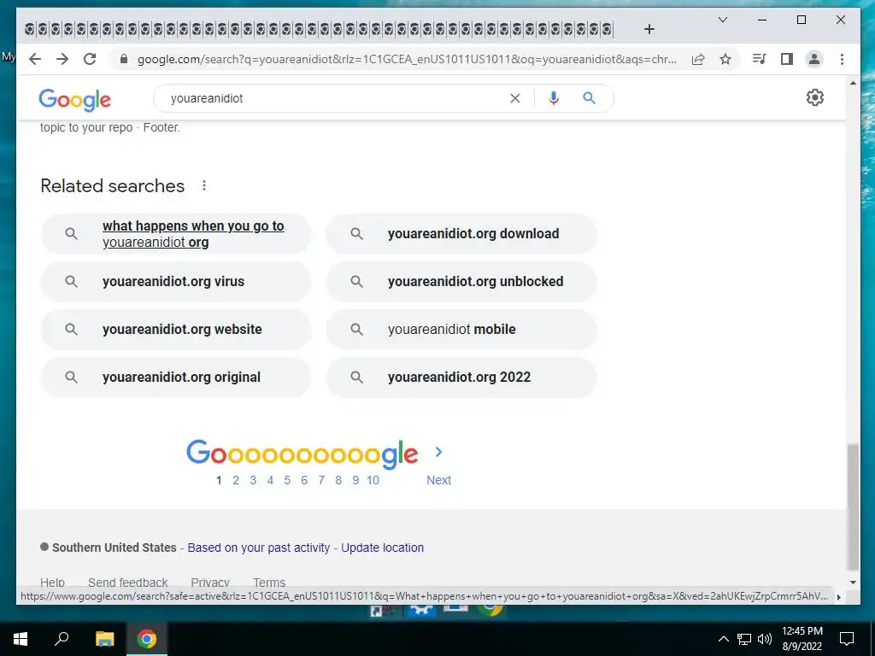
Task: Go to results page 2
Action: pyautogui.click(x=236, y=480)
